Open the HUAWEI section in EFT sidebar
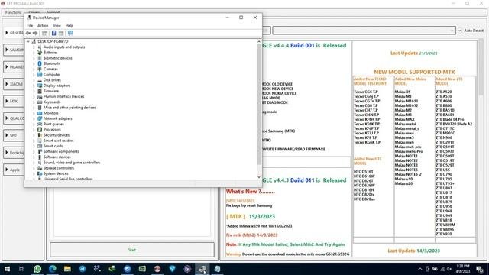The height and width of the screenshot is (275, 489). (x=14, y=67)
